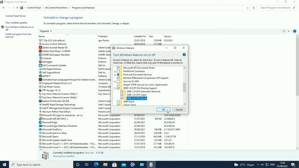Uncheck SMB 1.0/CIFS Client checkbox
The height and width of the screenshot is (168, 299).
click(121, 95)
